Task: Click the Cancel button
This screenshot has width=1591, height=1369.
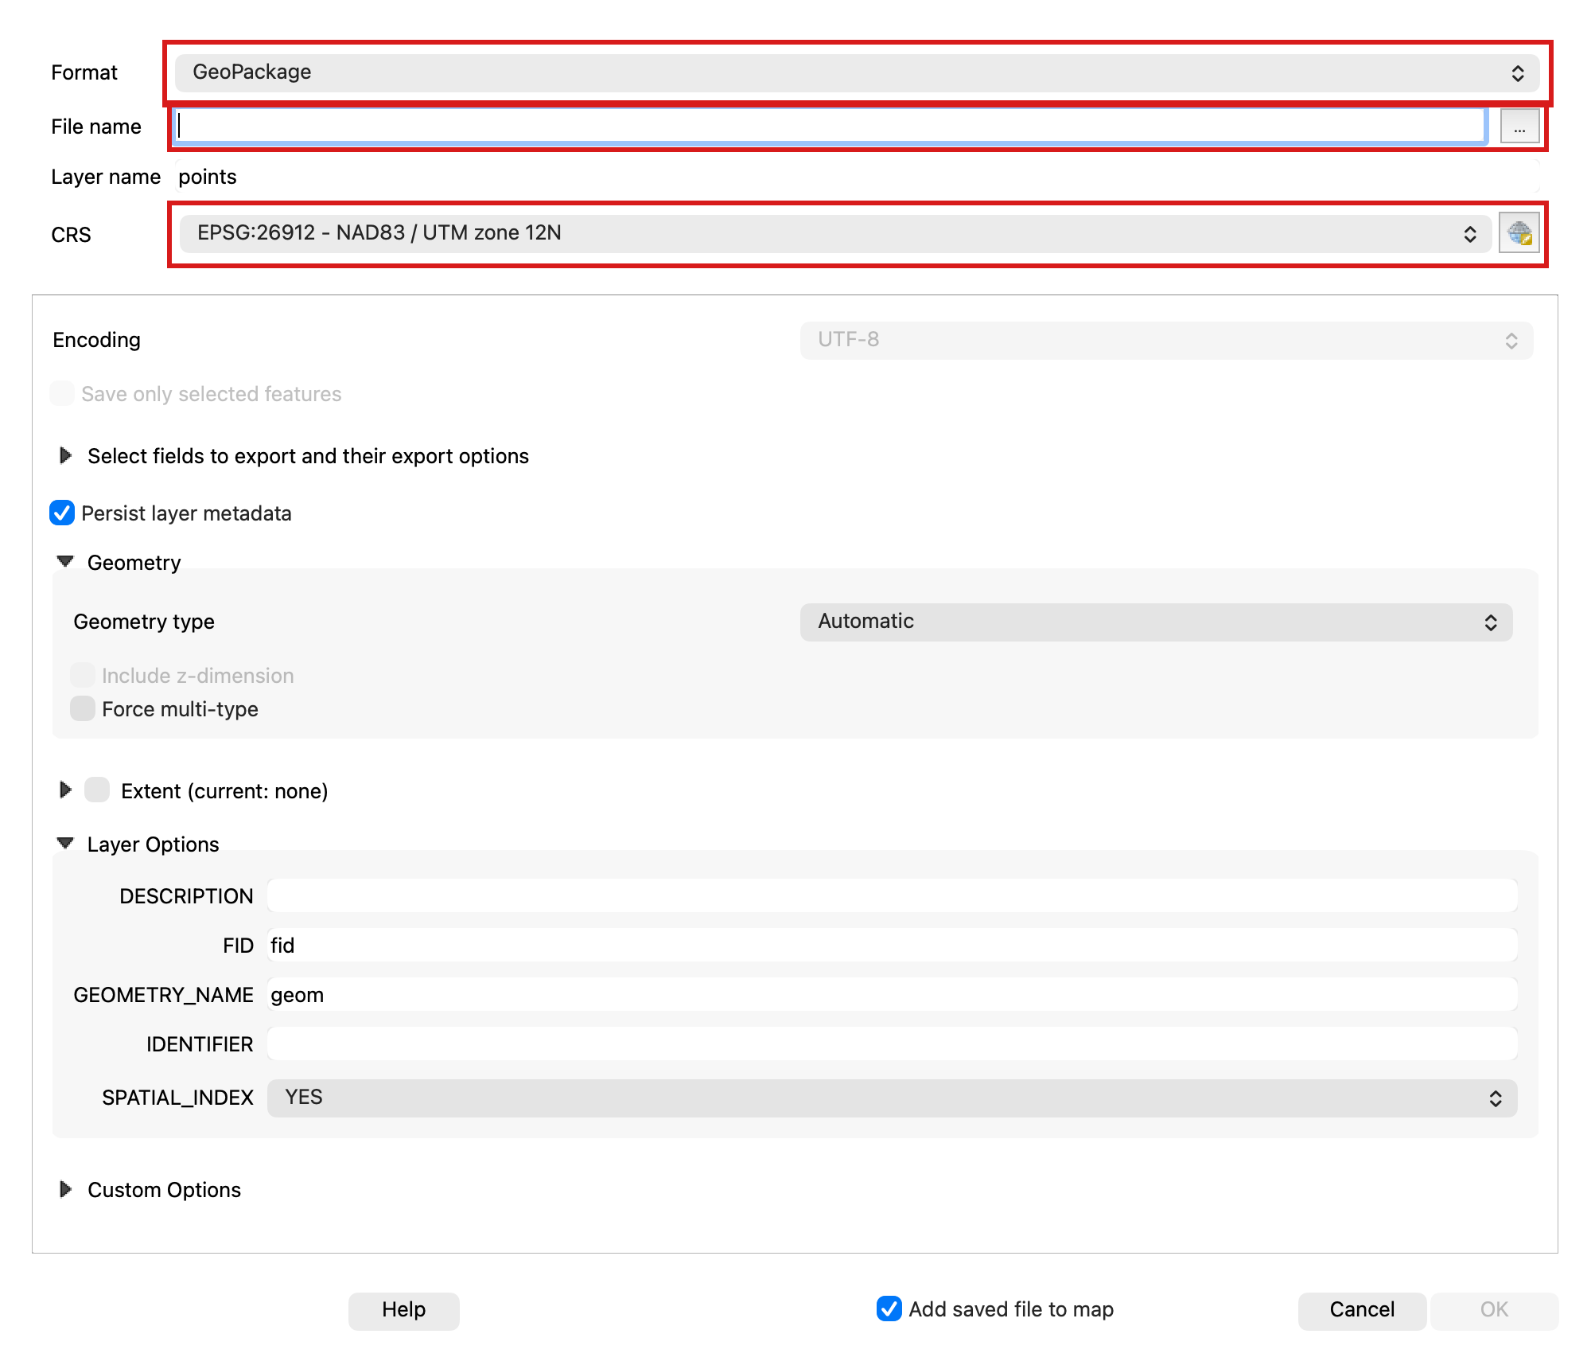Action: click(x=1362, y=1310)
